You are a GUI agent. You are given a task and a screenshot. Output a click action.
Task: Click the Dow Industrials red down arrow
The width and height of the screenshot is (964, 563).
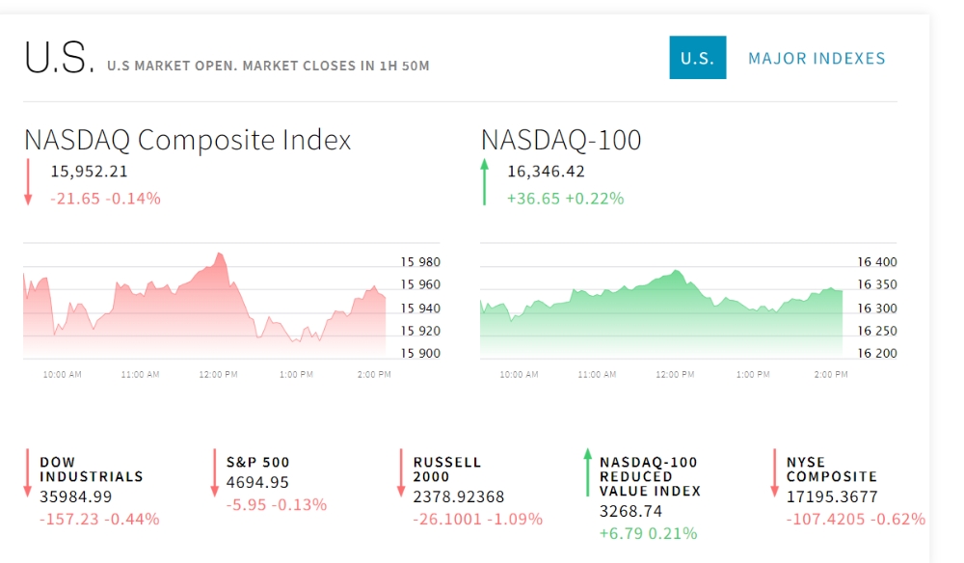click(x=28, y=472)
